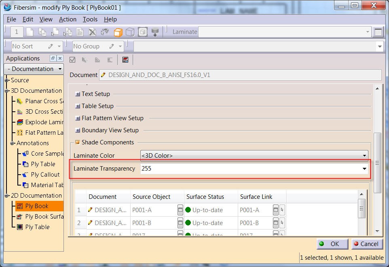
Task: Open the Laminate Transparency dropdown
Action: 364,169
